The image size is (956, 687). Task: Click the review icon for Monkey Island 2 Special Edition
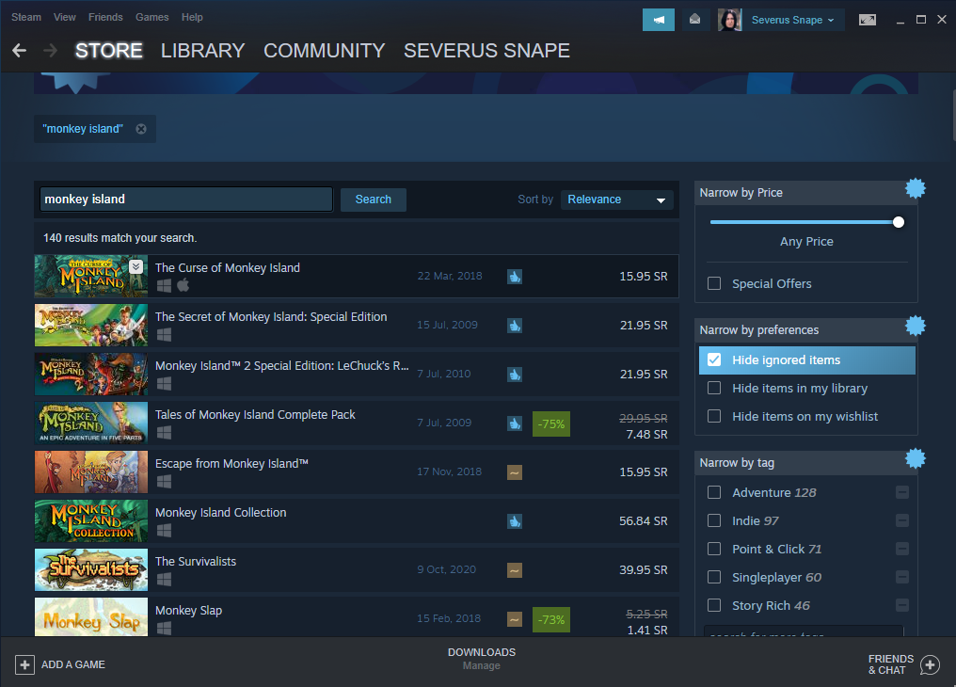click(515, 375)
